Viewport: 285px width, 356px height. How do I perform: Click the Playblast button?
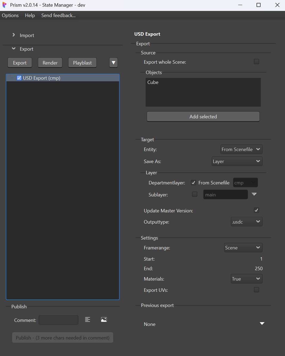pyautogui.click(x=82, y=63)
